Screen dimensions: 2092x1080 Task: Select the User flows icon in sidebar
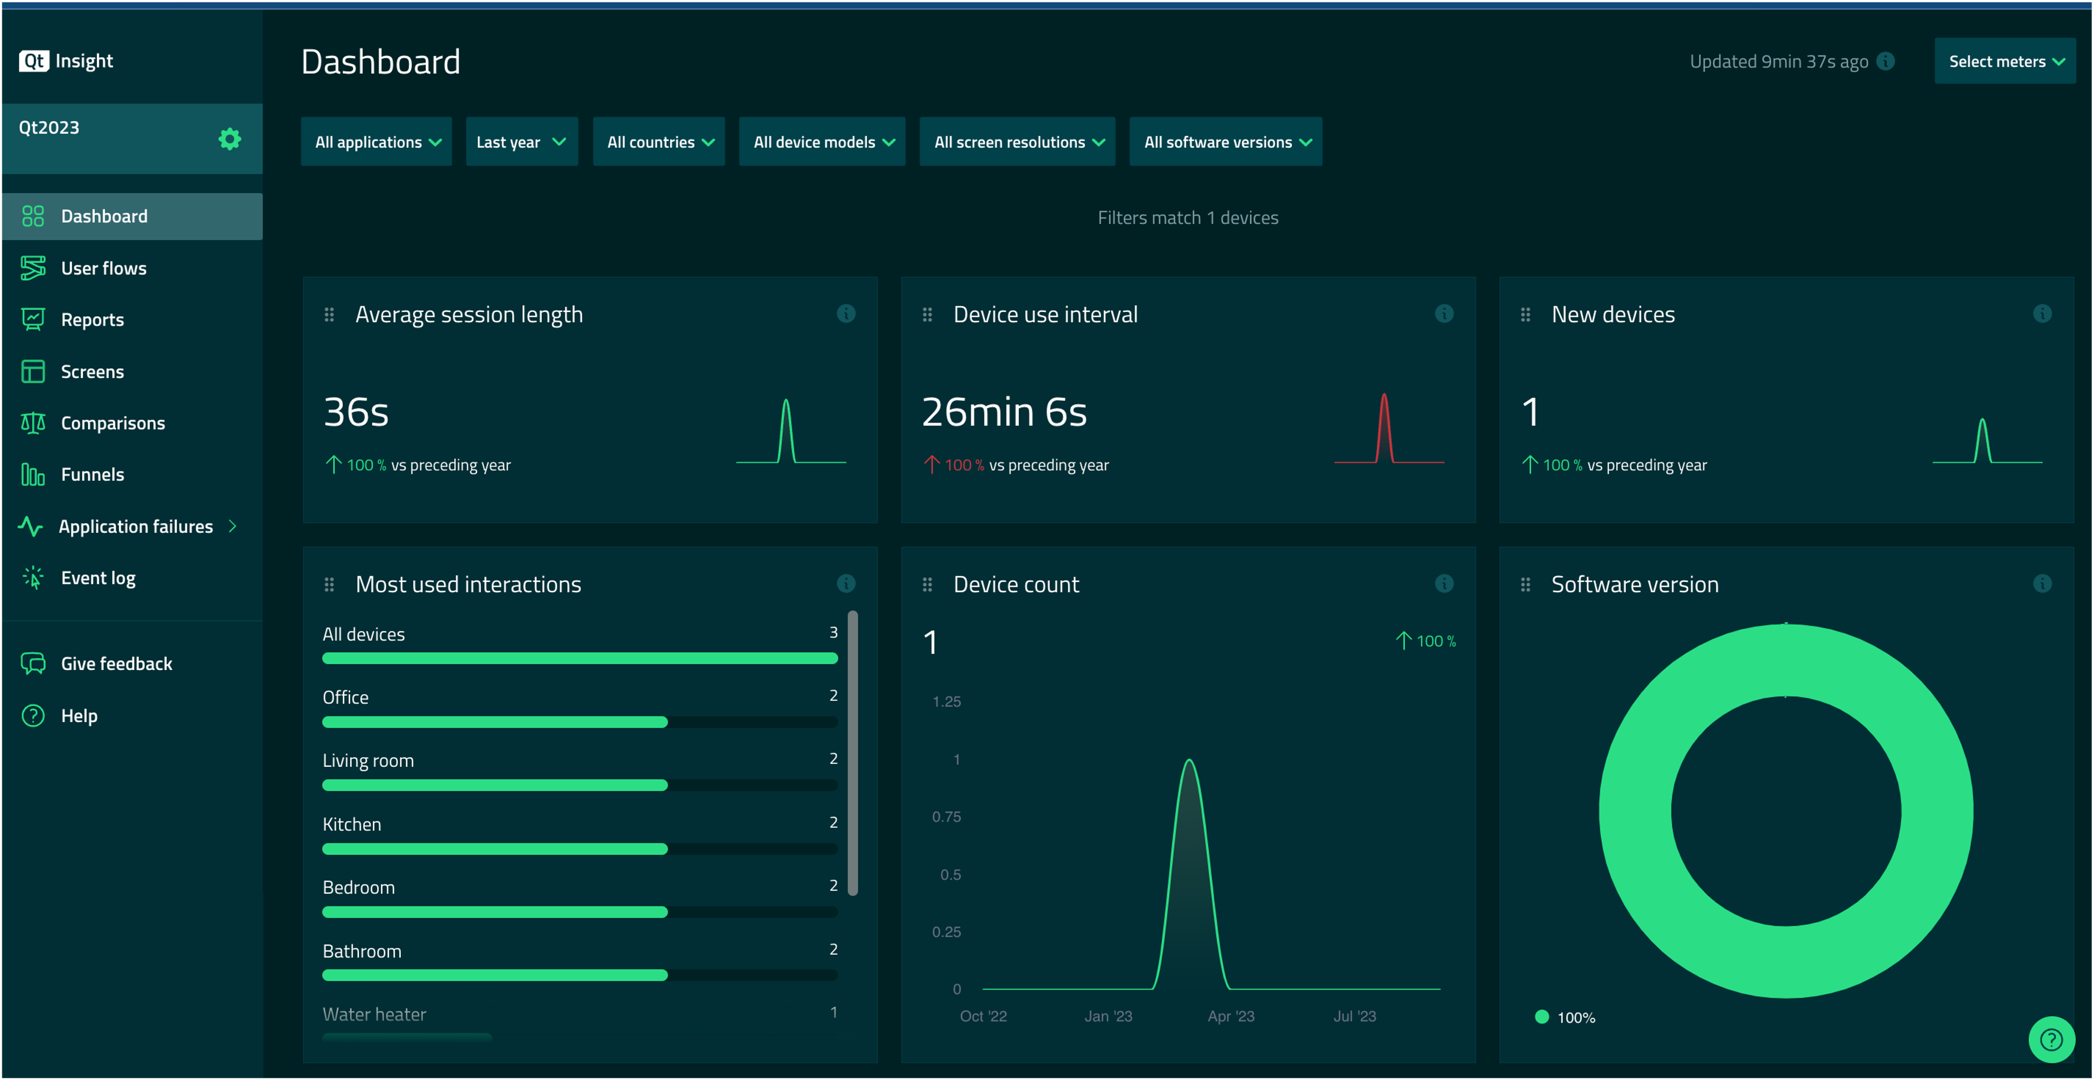point(33,267)
